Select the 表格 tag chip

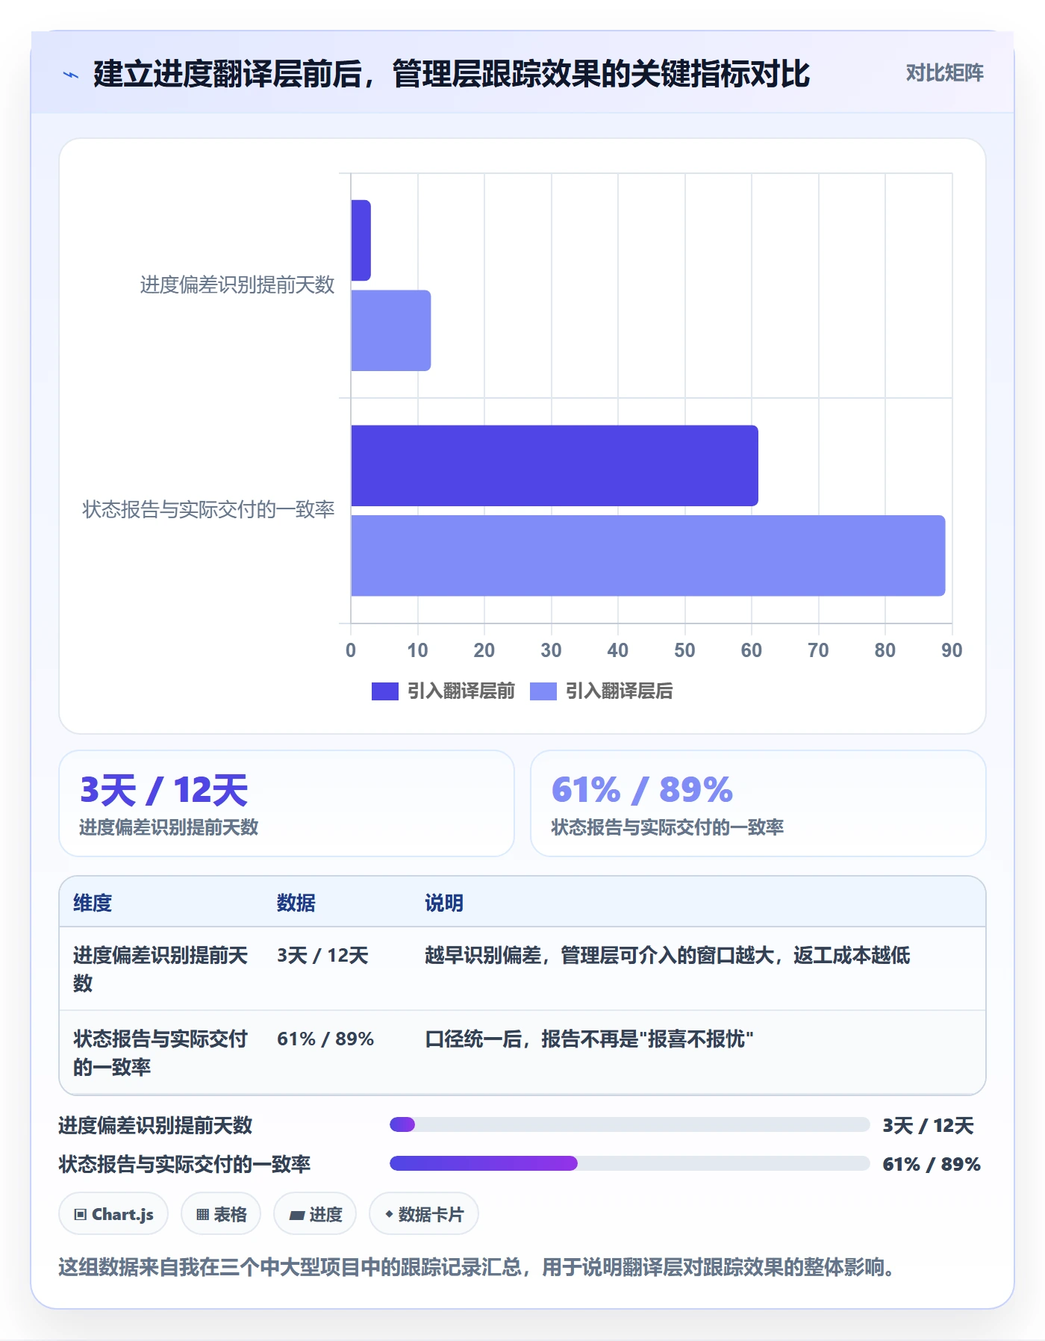(x=221, y=1214)
